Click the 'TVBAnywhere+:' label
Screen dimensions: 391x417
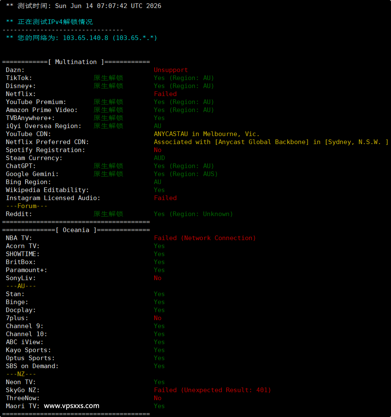(x=30, y=118)
